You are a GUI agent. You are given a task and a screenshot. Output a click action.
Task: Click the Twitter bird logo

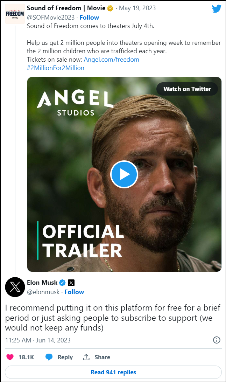click(x=217, y=9)
